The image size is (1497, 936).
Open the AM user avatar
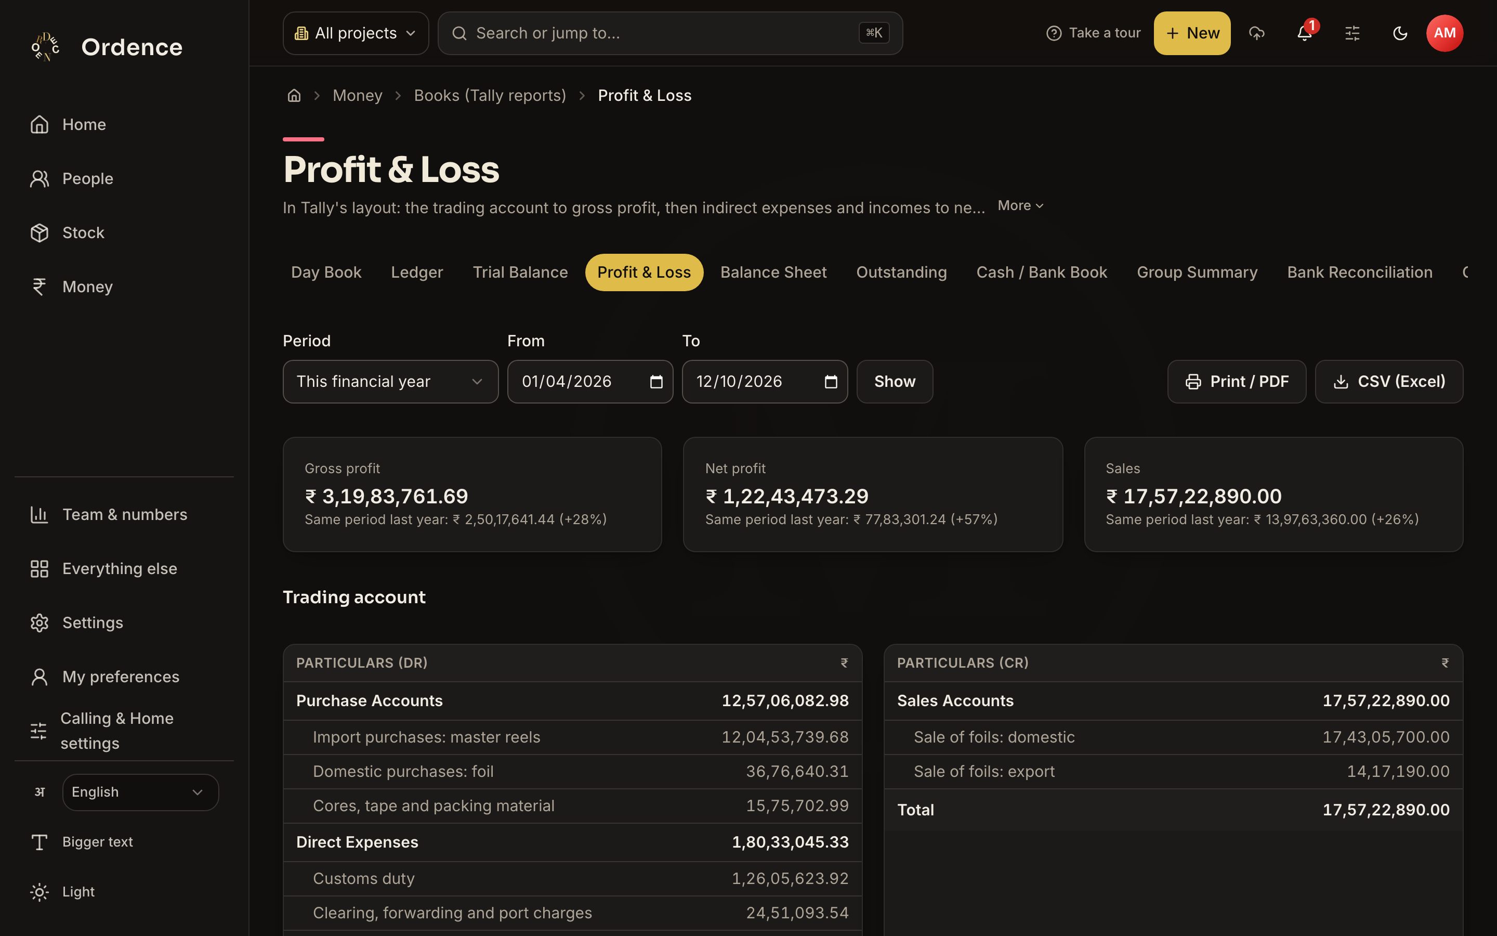pyautogui.click(x=1445, y=33)
